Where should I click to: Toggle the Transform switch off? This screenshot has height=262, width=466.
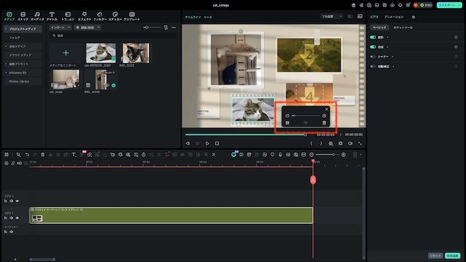click(373, 37)
